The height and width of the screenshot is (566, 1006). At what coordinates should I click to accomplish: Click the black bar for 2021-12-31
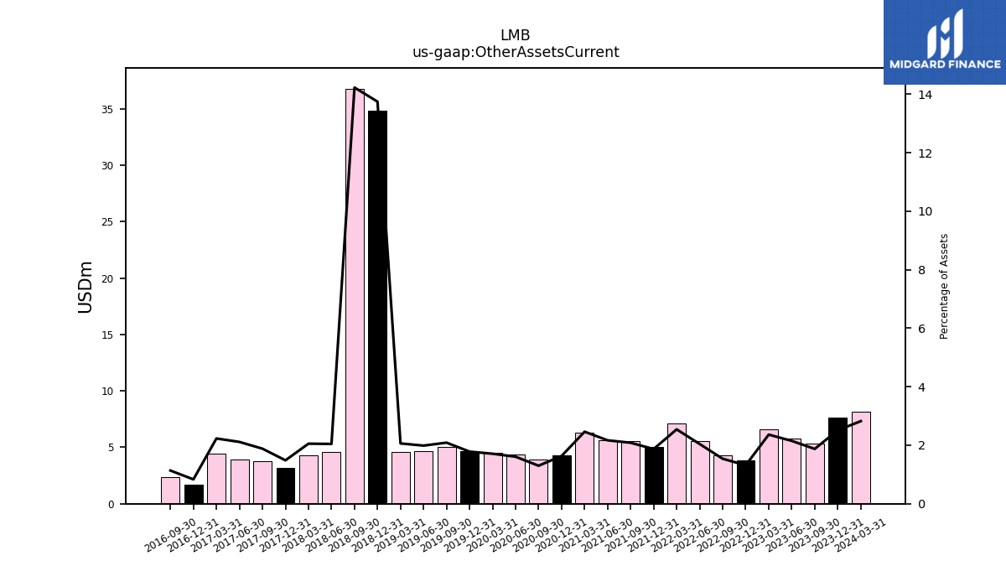click(x=654, y=475)
